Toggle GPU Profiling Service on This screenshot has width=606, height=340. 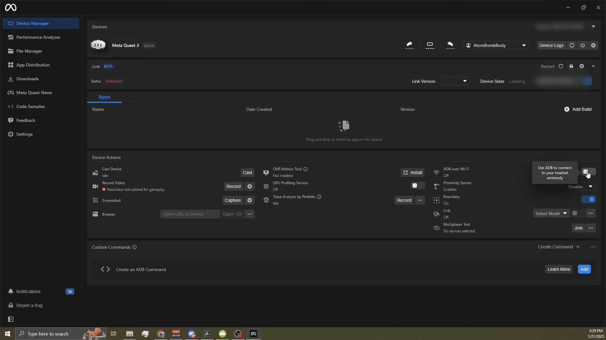(x=418, y=186)
